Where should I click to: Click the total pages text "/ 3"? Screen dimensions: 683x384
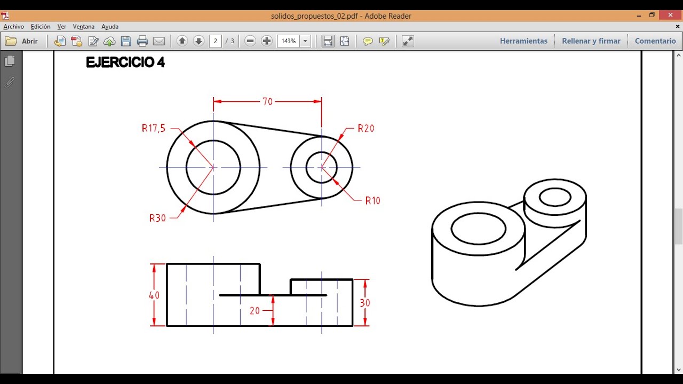tap(230, 41)
